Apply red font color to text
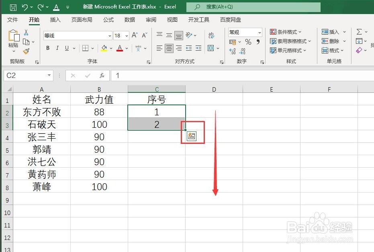This screenshot has width=374, height=252. (120, 48)
